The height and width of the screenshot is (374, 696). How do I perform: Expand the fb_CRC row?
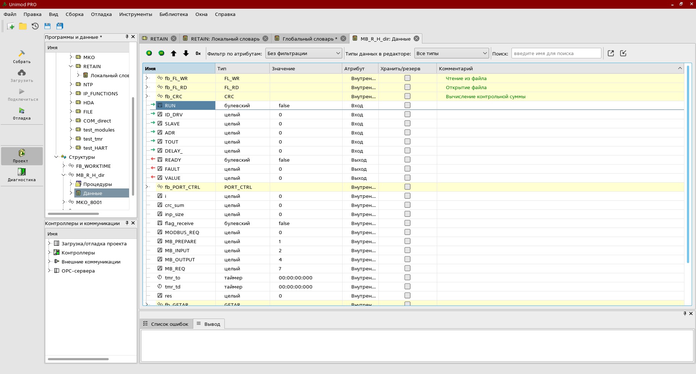click(x=147, y=96)
